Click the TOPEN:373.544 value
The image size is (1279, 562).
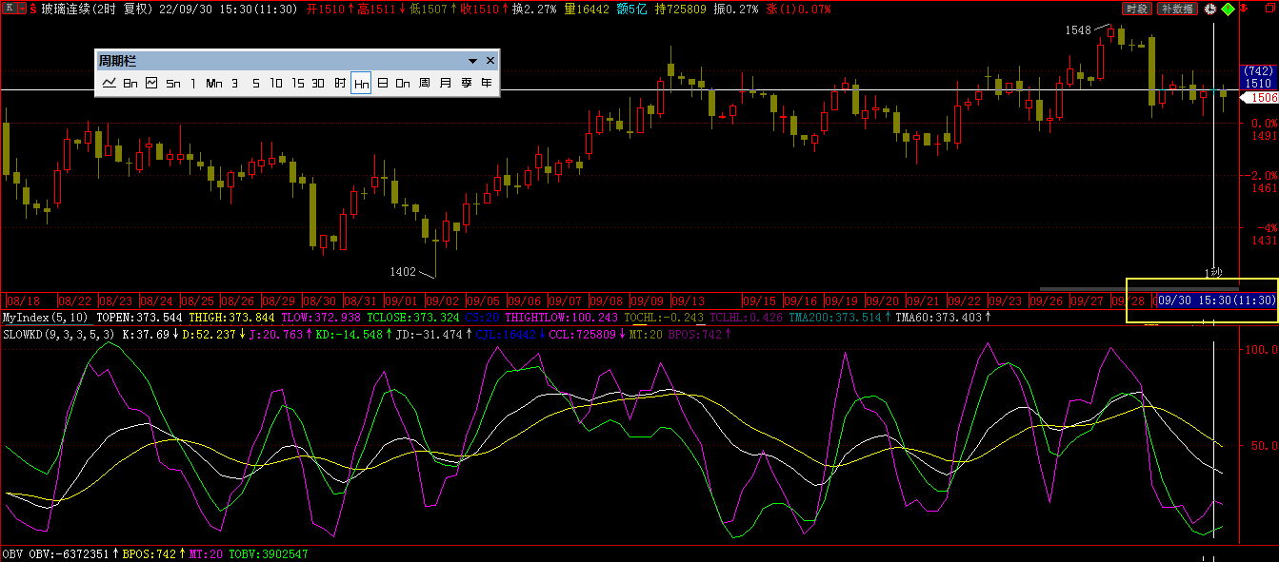[x=140, y=317]
